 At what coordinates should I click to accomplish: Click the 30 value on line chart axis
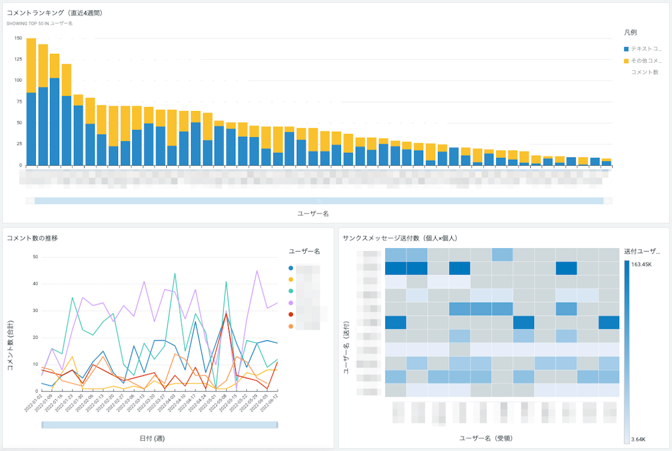pos(35,310)
